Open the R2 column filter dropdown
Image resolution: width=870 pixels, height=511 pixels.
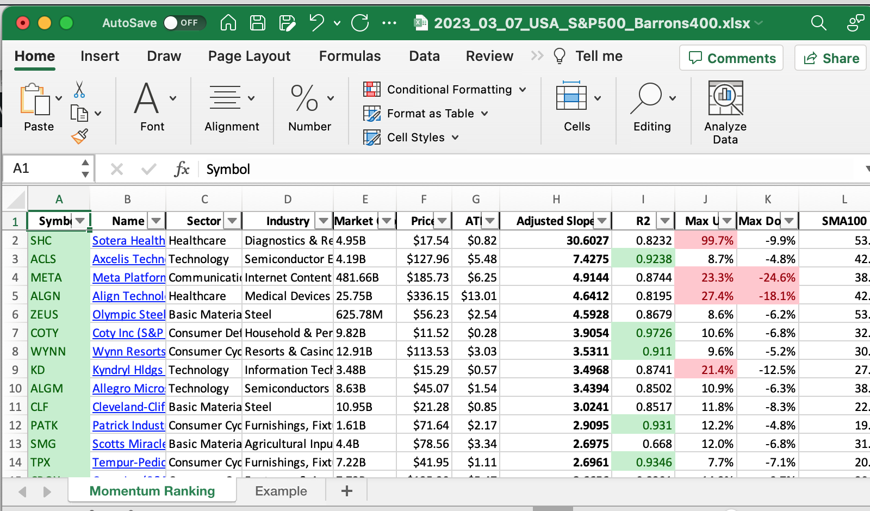click(x=664, y=221)
